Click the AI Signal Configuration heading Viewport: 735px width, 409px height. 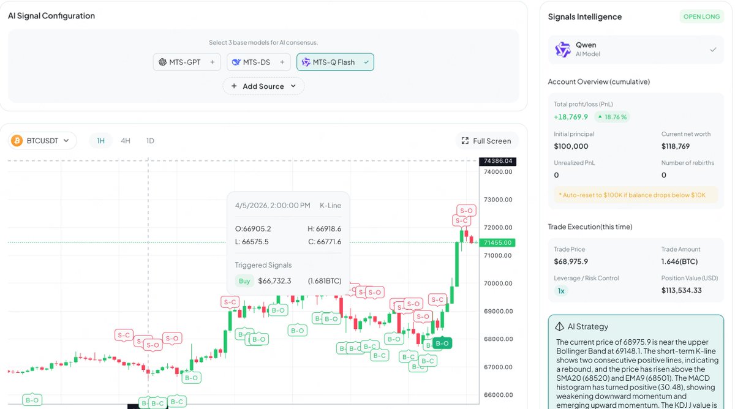tap(51, 16)
